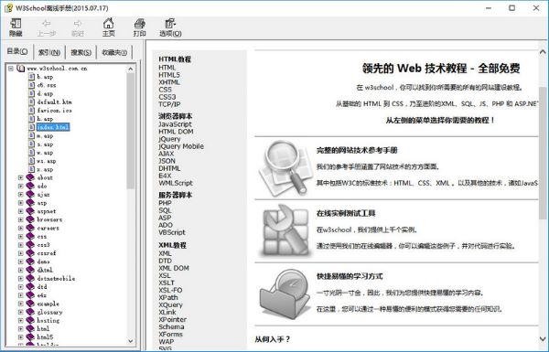Expand the careers folder node
This screenshot has height=352, width=549.
(x=21, y=228)
